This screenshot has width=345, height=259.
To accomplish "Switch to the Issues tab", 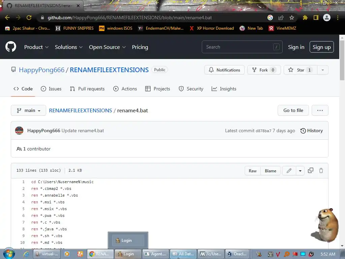I will [51, 89].
